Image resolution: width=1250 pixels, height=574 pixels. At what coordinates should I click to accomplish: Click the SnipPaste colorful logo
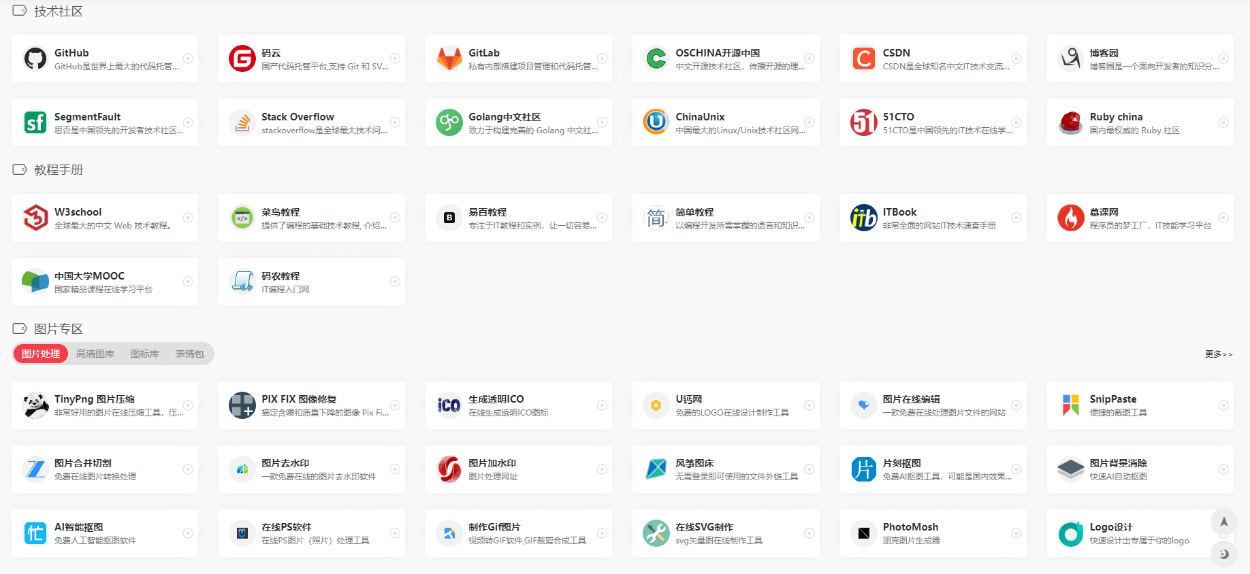(1071, 405)
